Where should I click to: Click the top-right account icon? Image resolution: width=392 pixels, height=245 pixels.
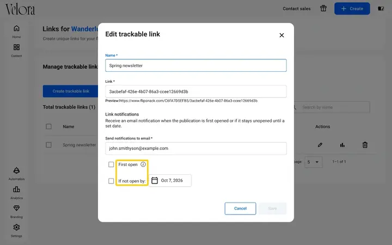[381, 9]
